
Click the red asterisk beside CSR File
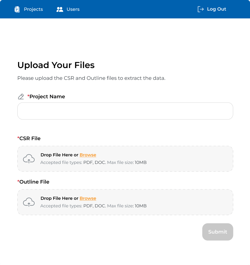[19, 138]
